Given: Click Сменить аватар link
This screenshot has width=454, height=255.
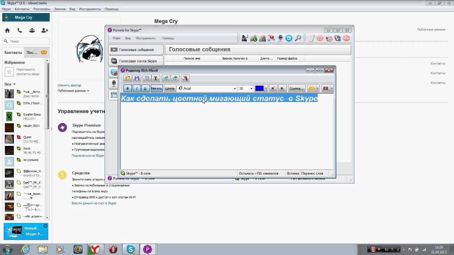Looking at the screenshot, I should coord(69,85).
